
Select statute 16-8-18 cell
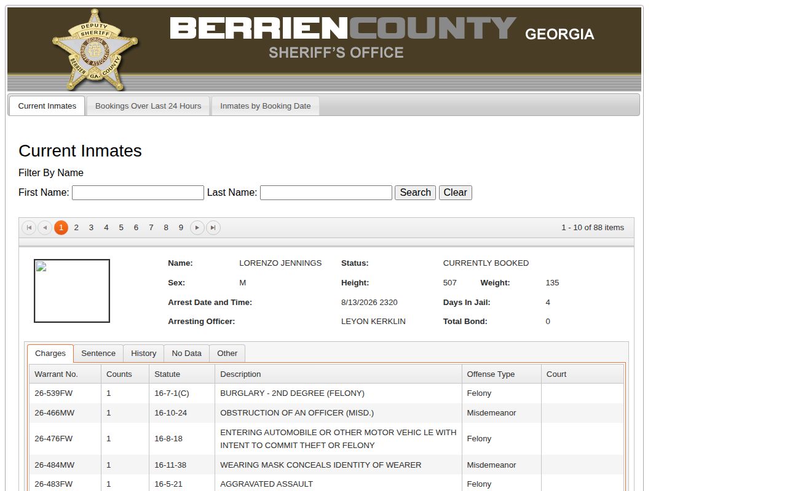coord(182,439)
